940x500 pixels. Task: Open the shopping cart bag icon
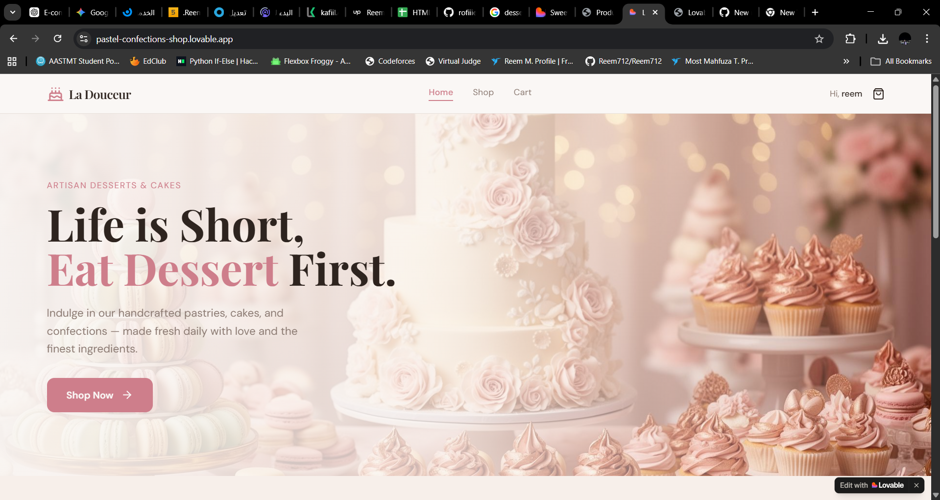tap(878, 94)
